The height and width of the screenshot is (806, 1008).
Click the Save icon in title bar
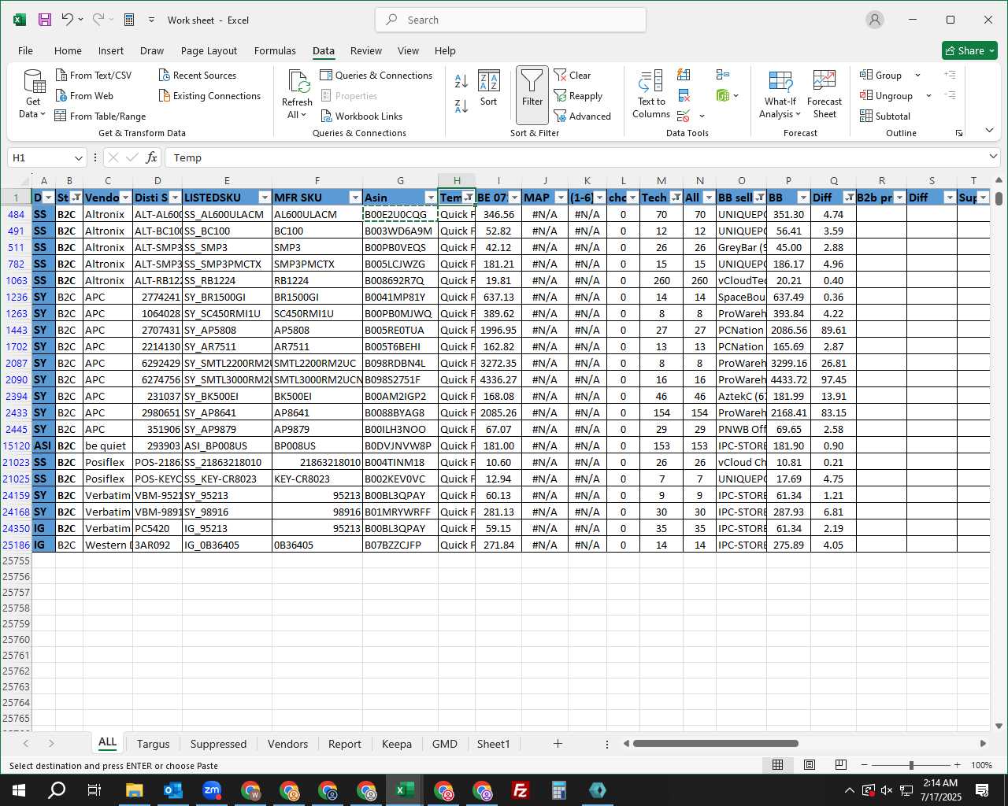44,20
